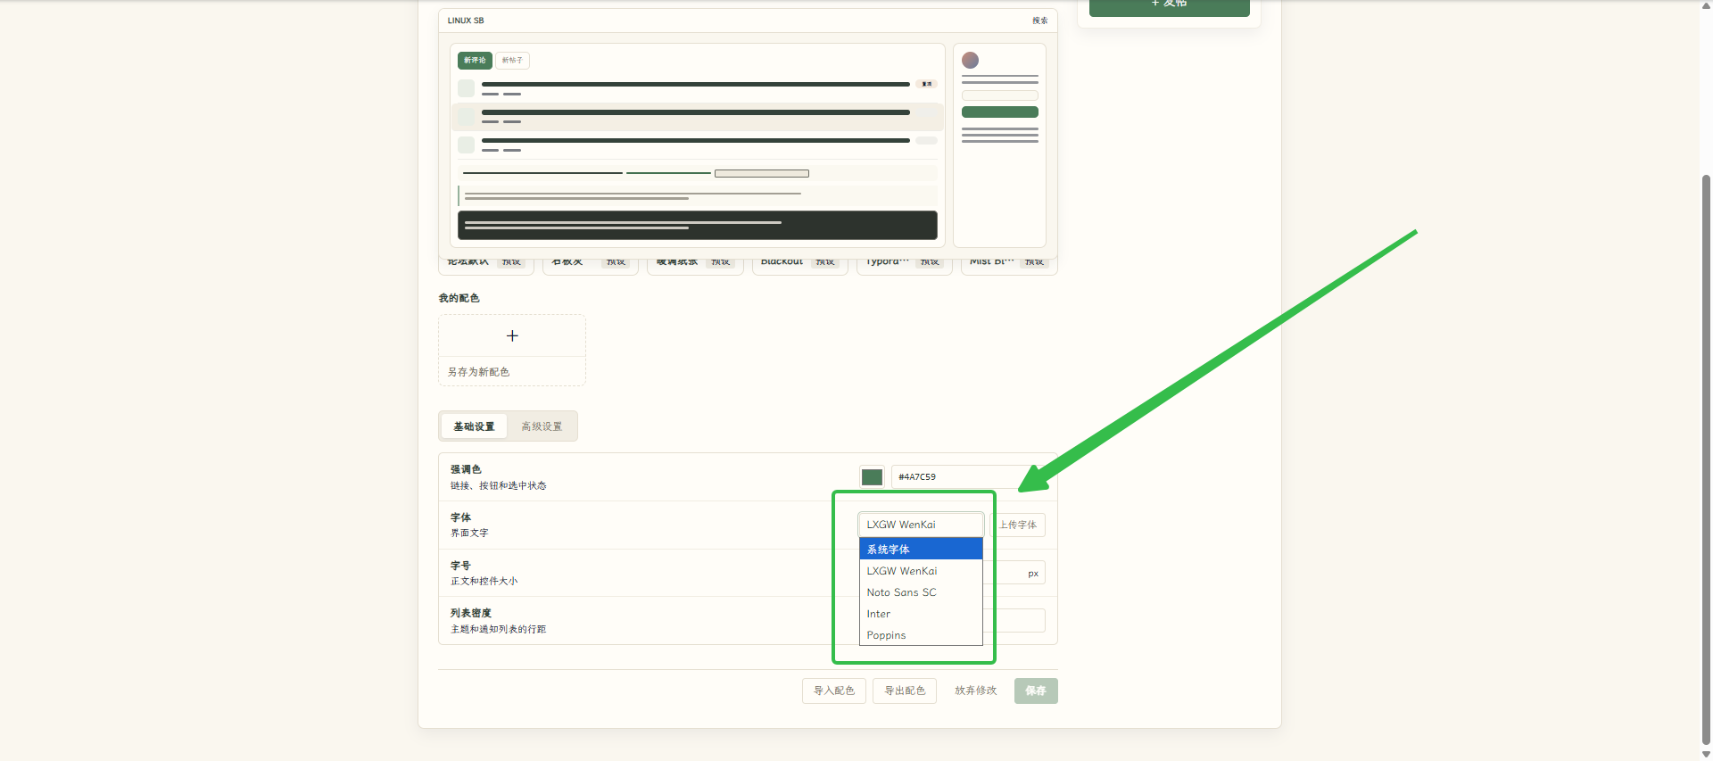The image size is (1713, 761).
Task: Choose Poppins from the font list
Action: 921,635
